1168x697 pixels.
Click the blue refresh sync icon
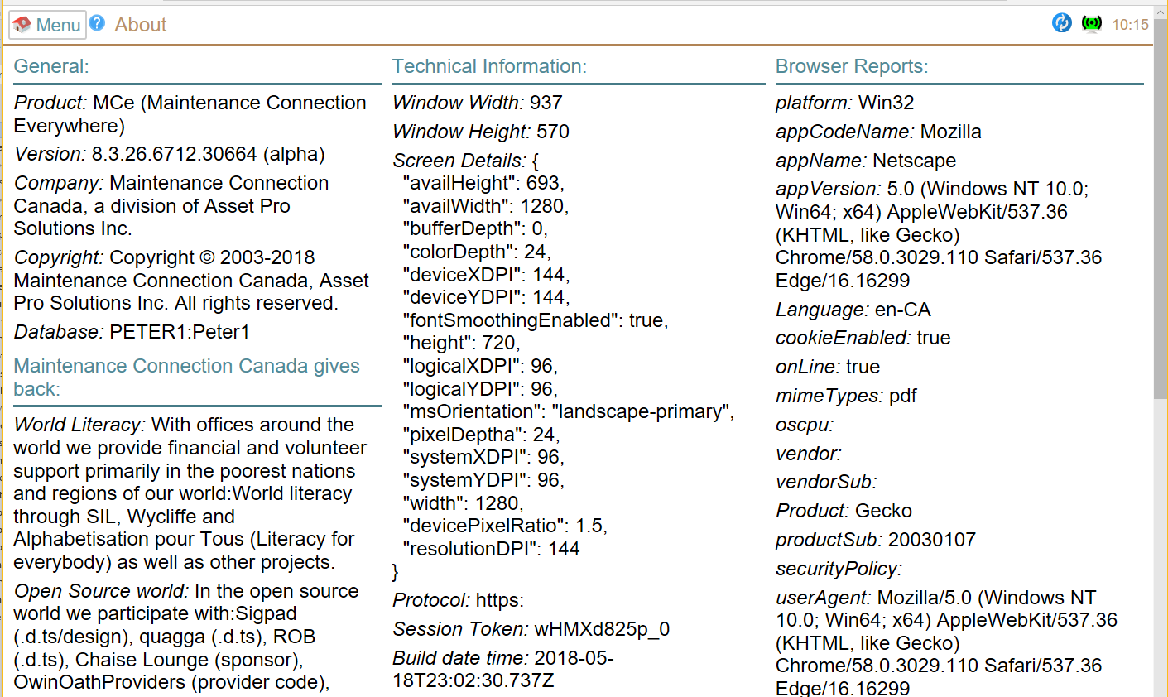1062,23
